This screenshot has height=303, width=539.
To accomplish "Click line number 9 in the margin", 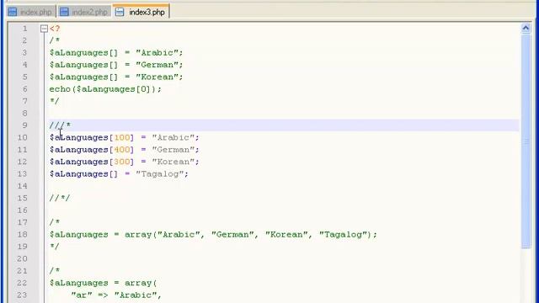I will click(24, 125).
